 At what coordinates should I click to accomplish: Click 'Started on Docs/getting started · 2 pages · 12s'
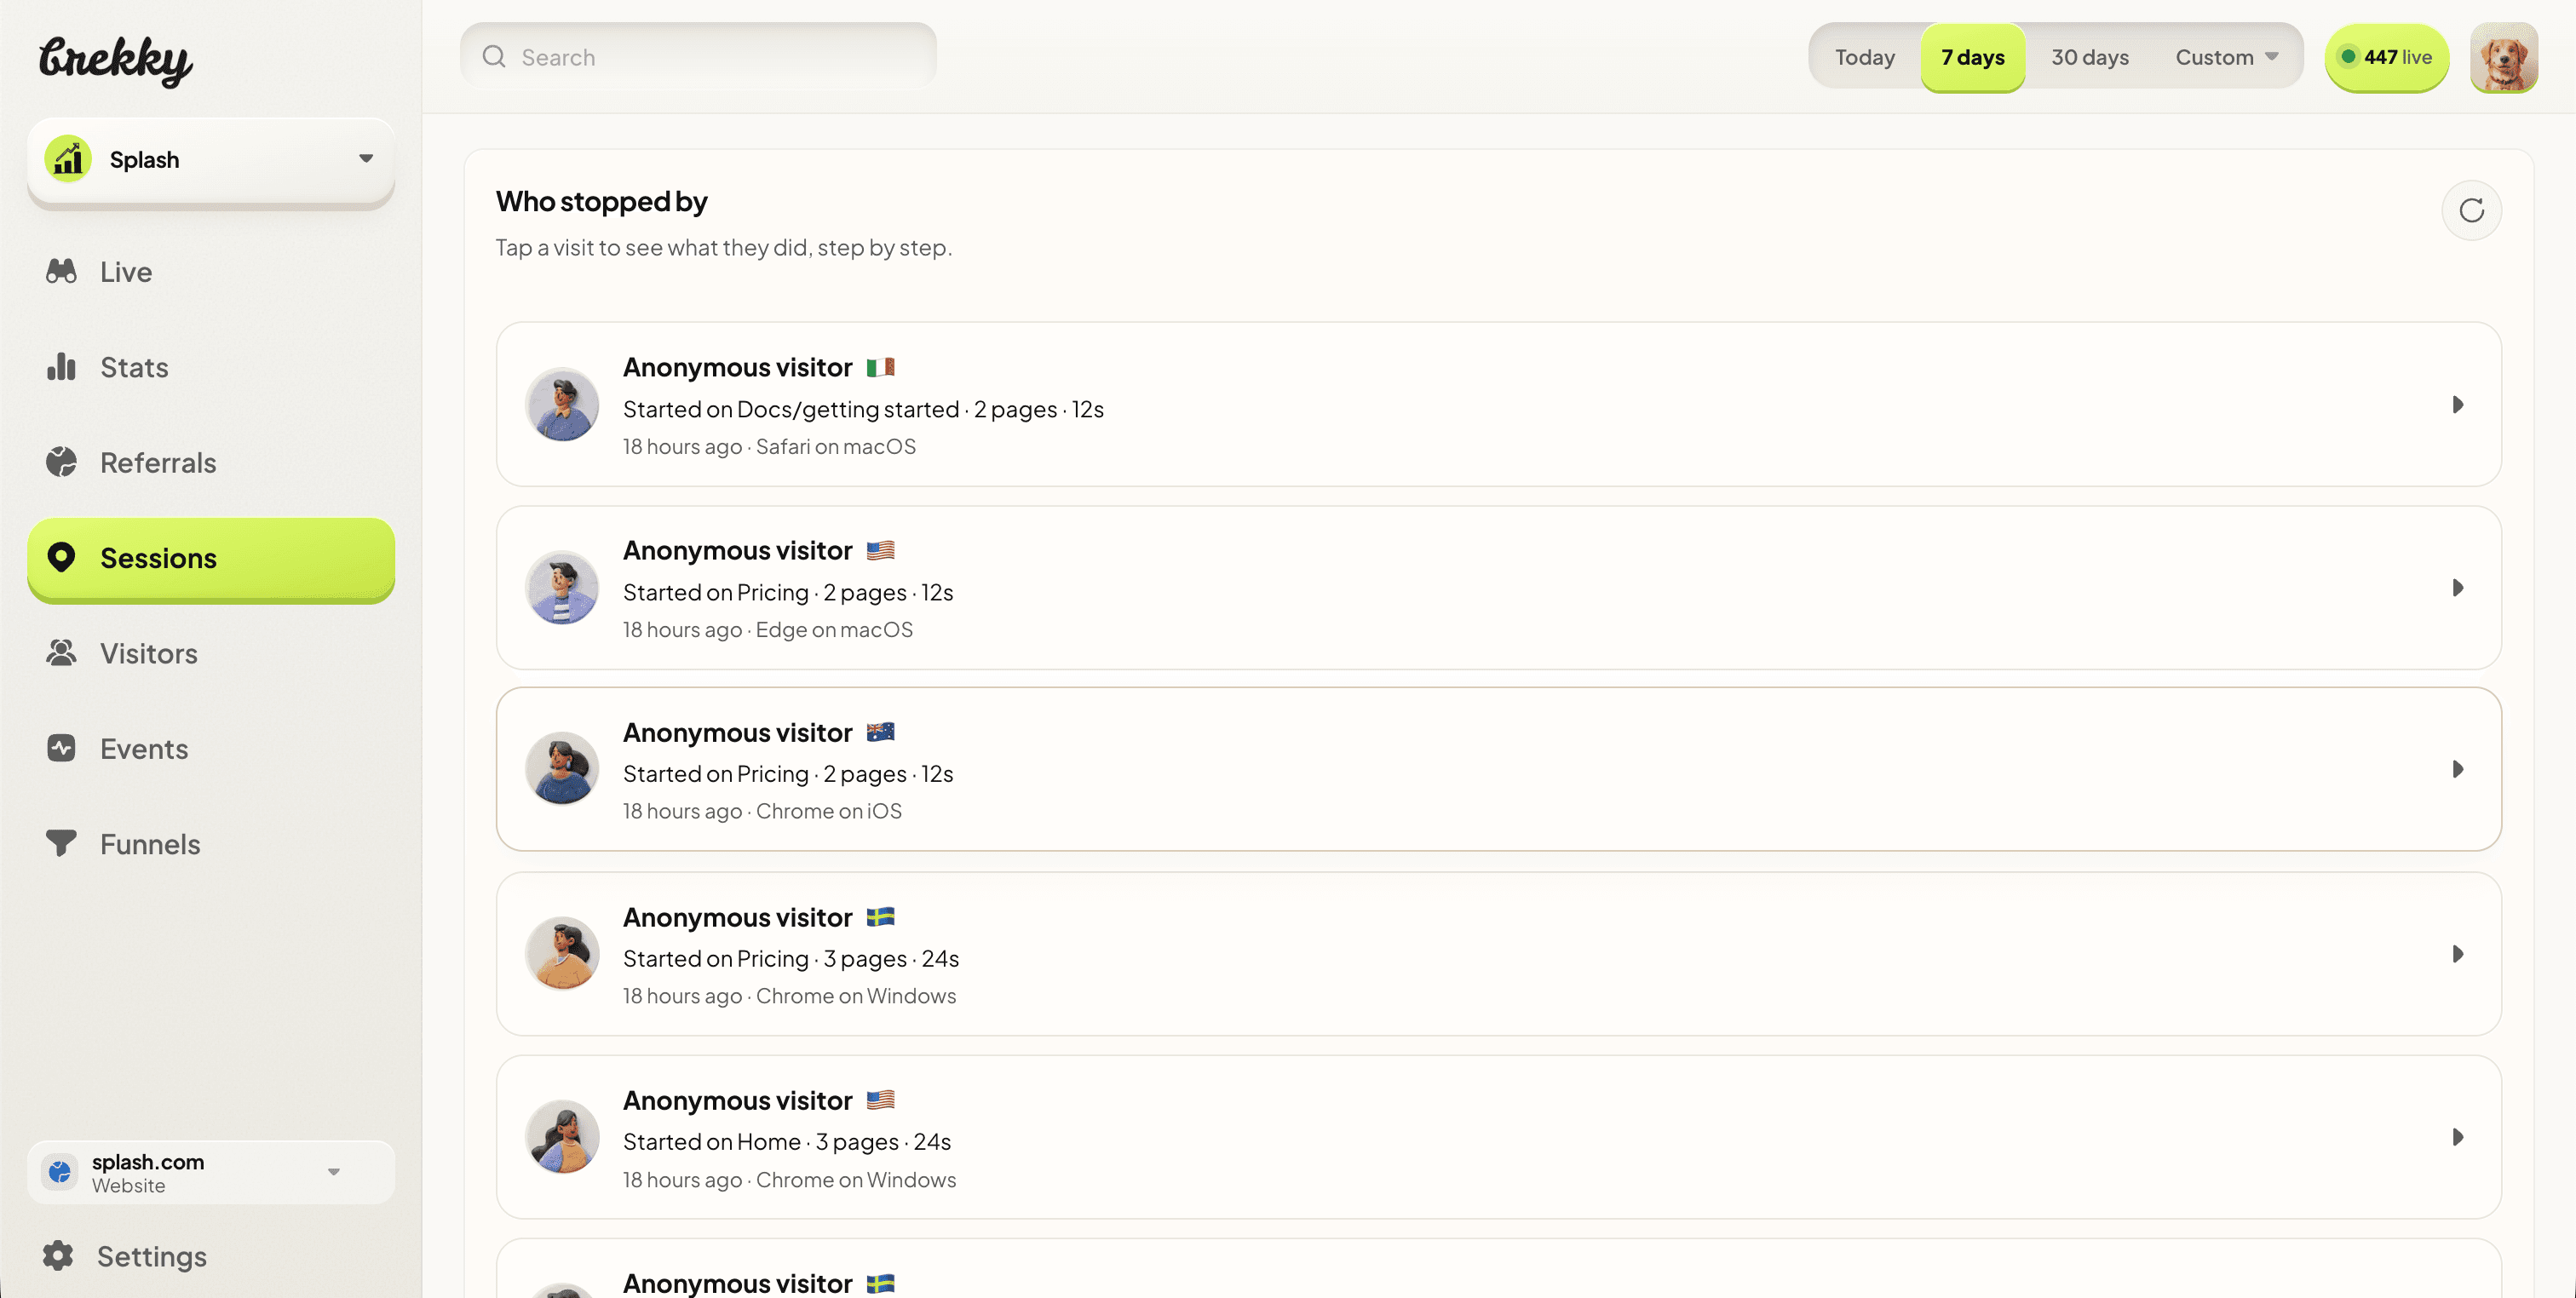click(x=863, y=409)
